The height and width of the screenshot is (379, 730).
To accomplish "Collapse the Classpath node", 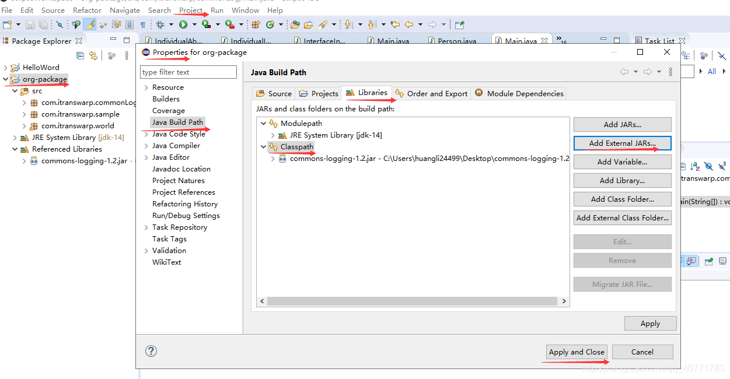I will click(263, 147).
